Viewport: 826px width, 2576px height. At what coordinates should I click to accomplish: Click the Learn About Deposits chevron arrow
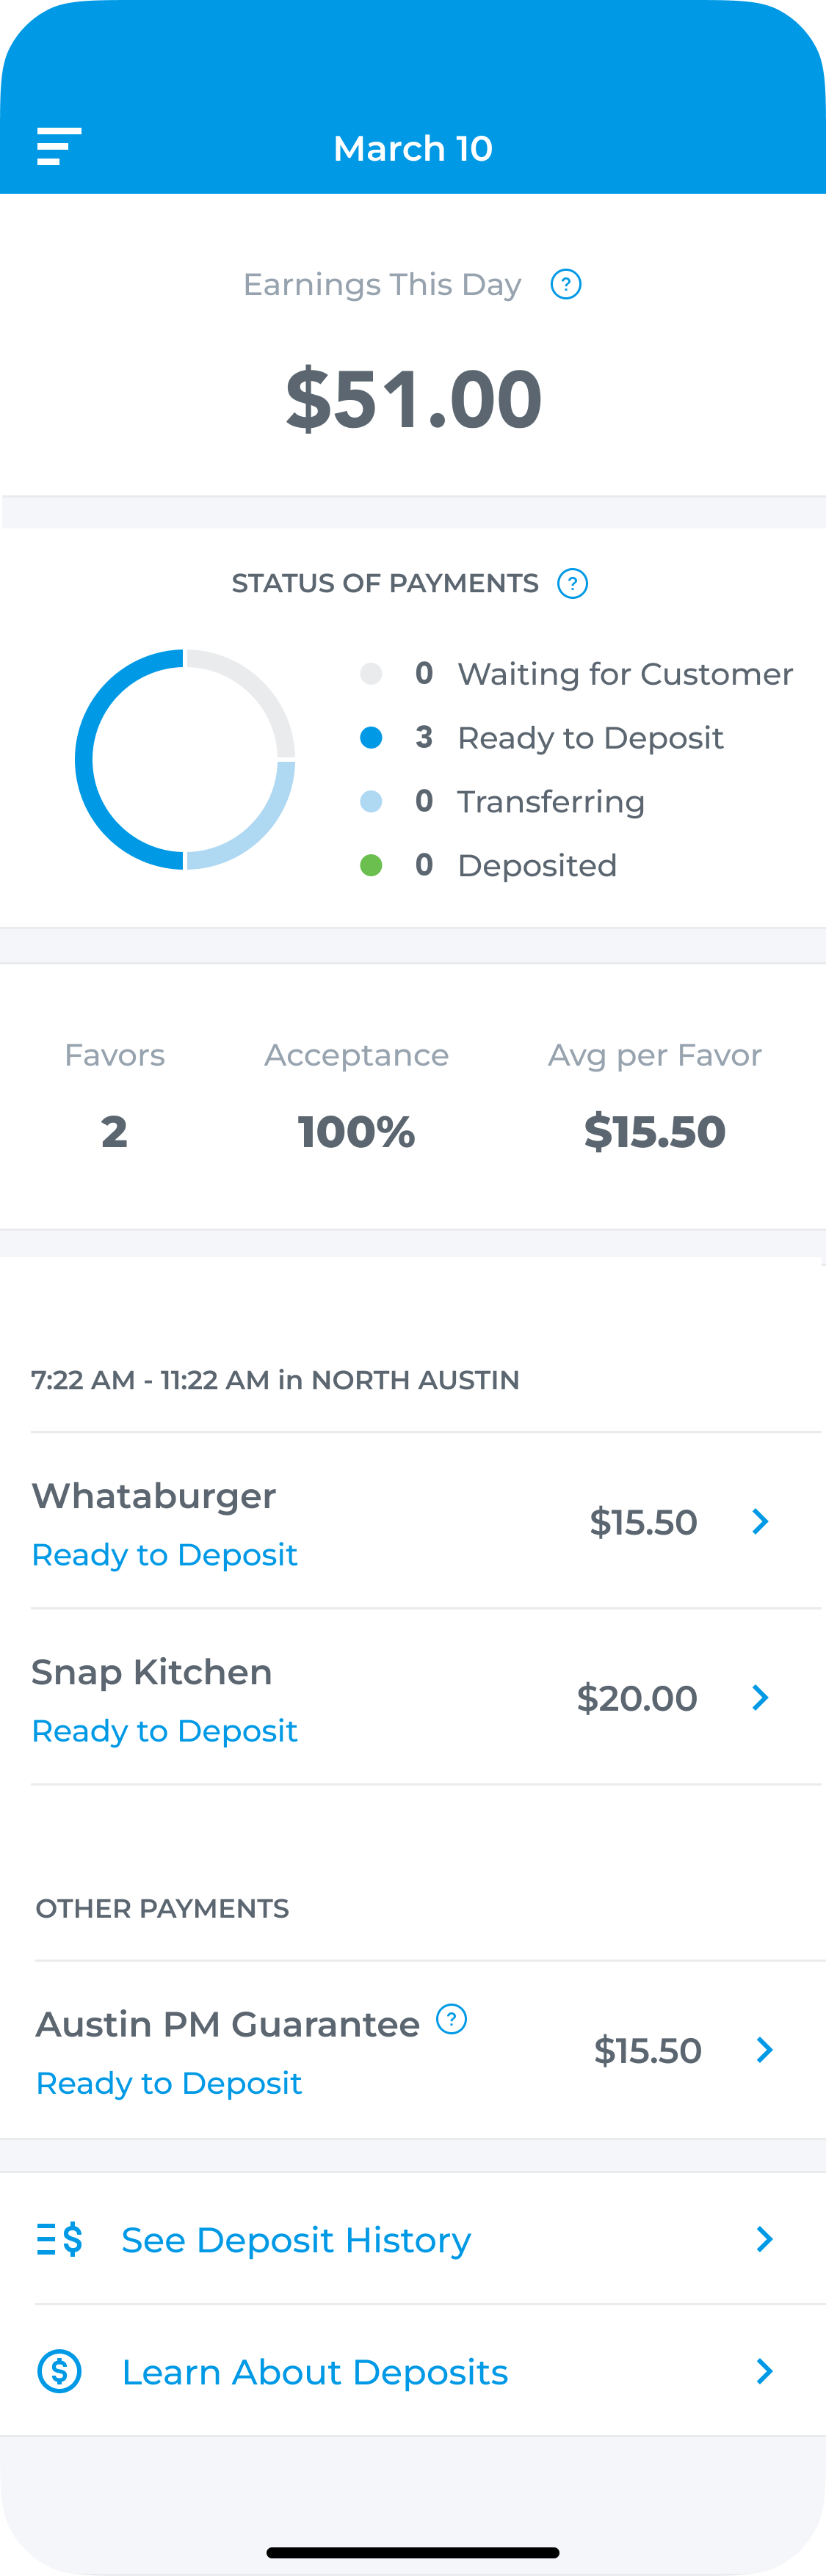(765, 2371)
